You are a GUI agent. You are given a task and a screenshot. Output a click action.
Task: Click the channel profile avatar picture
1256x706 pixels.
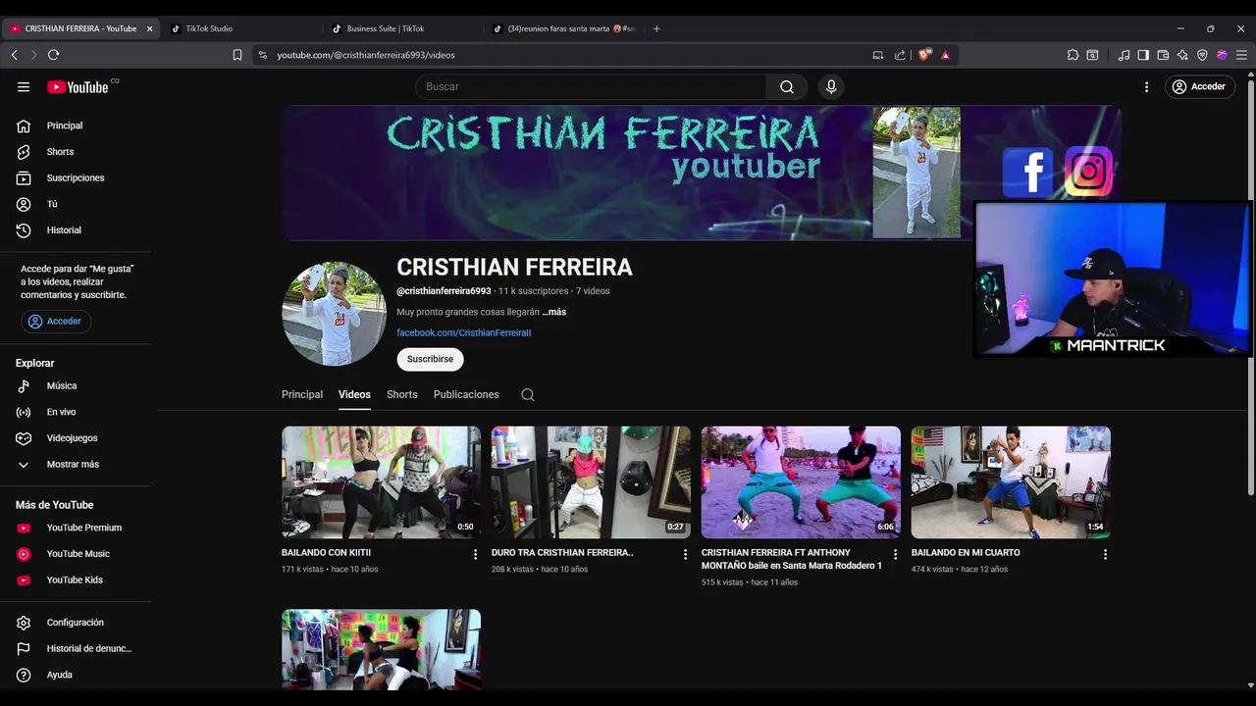[334, 314]
